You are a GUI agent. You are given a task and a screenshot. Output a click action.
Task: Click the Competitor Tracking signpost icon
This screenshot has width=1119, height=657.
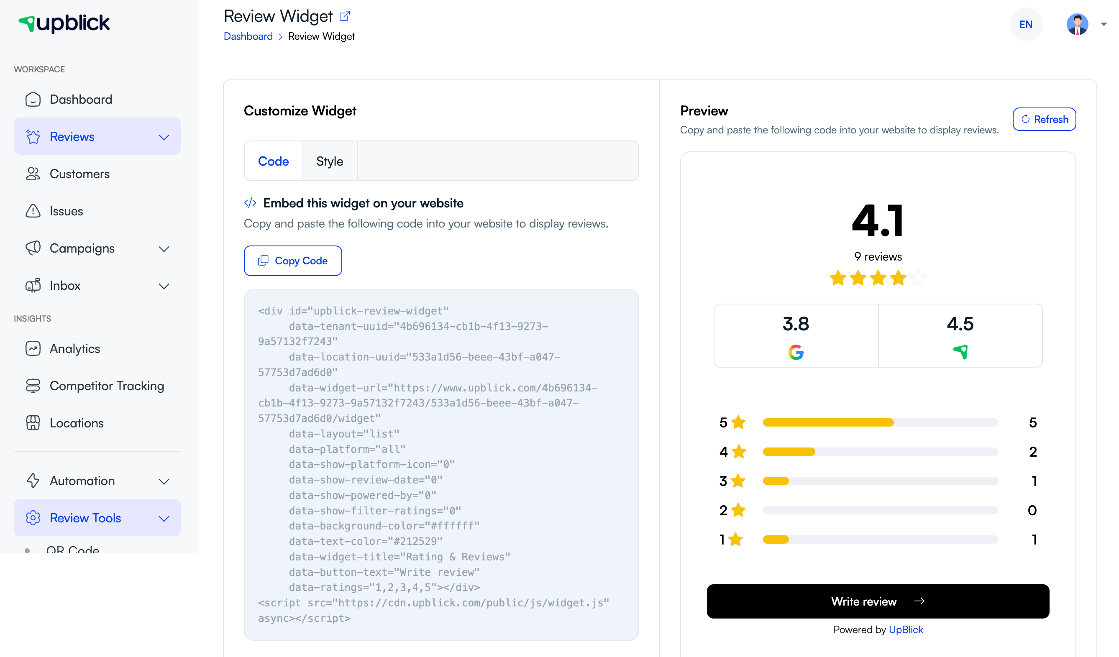click(33, 386)
